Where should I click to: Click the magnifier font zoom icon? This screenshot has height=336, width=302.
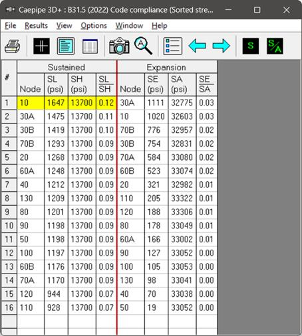(143, 46)
